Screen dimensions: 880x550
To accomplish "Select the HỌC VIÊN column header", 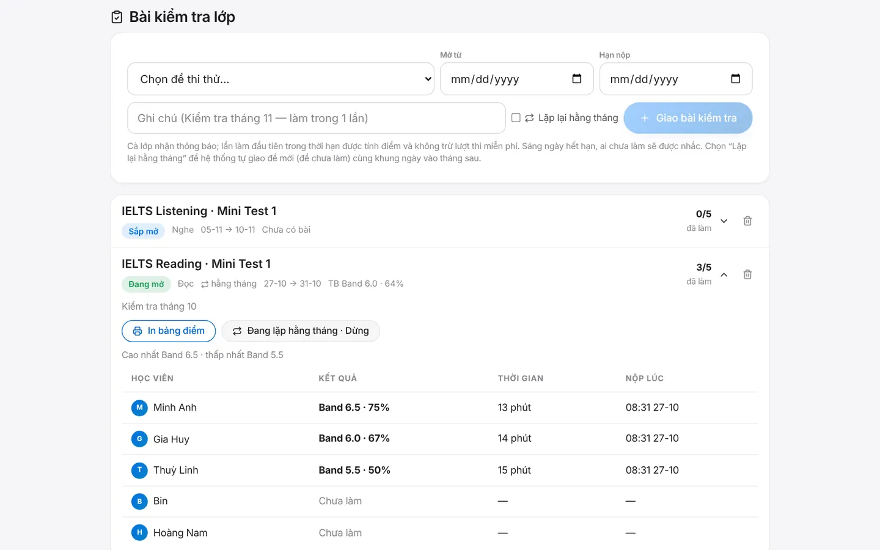I will [x=152, y=378].
